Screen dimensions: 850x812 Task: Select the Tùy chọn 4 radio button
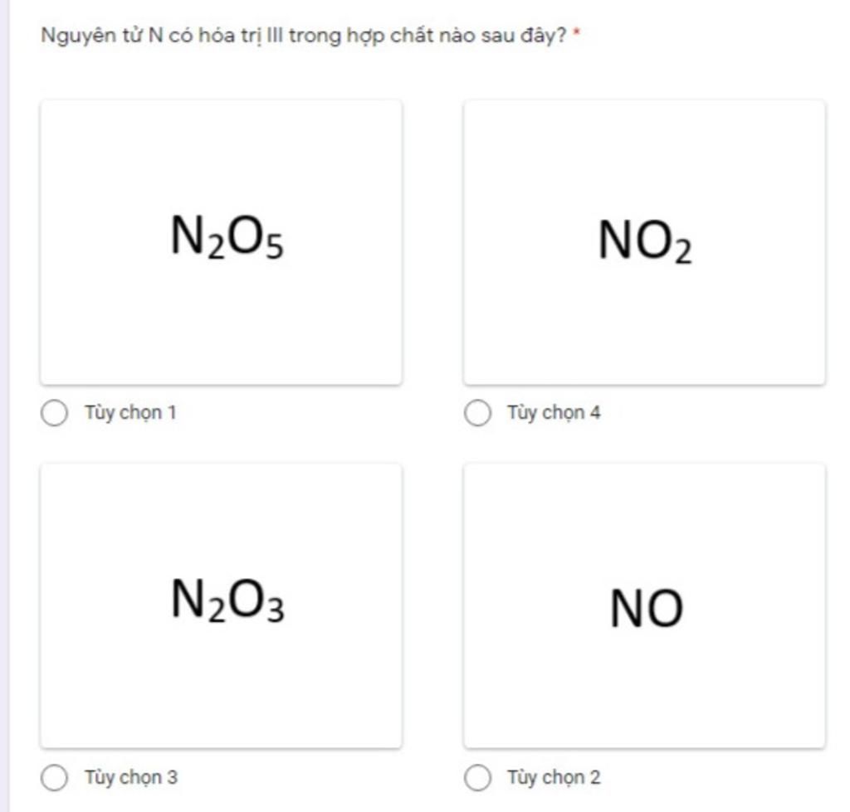(477, 413)
